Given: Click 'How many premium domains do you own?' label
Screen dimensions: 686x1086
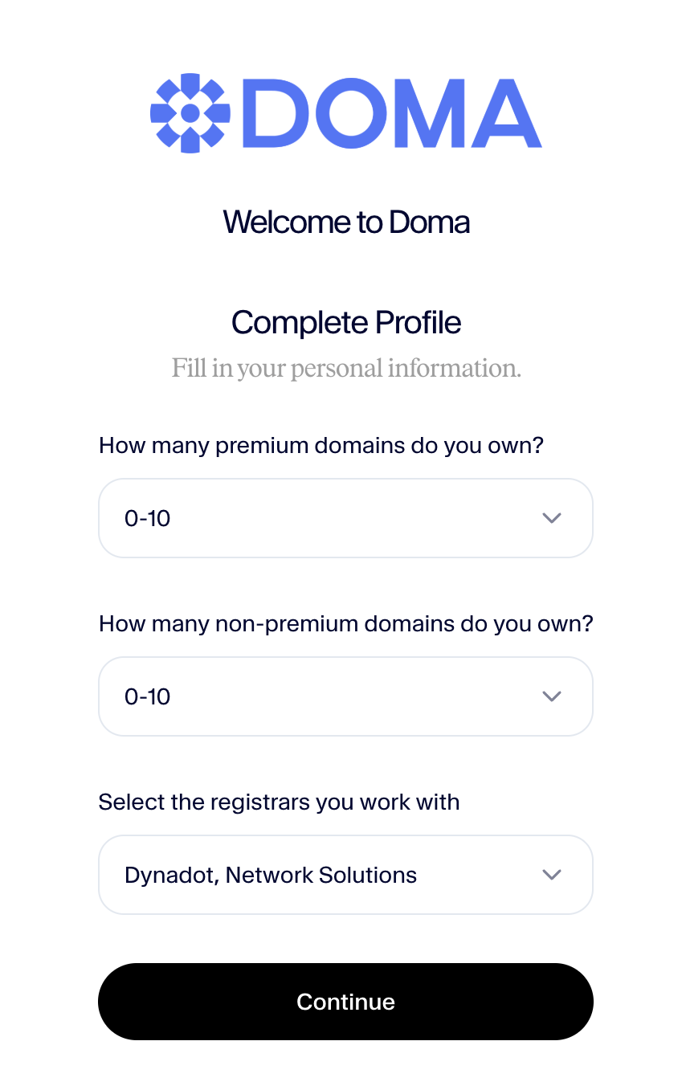Looking at the screenshot, I should [x=321, y=445].
